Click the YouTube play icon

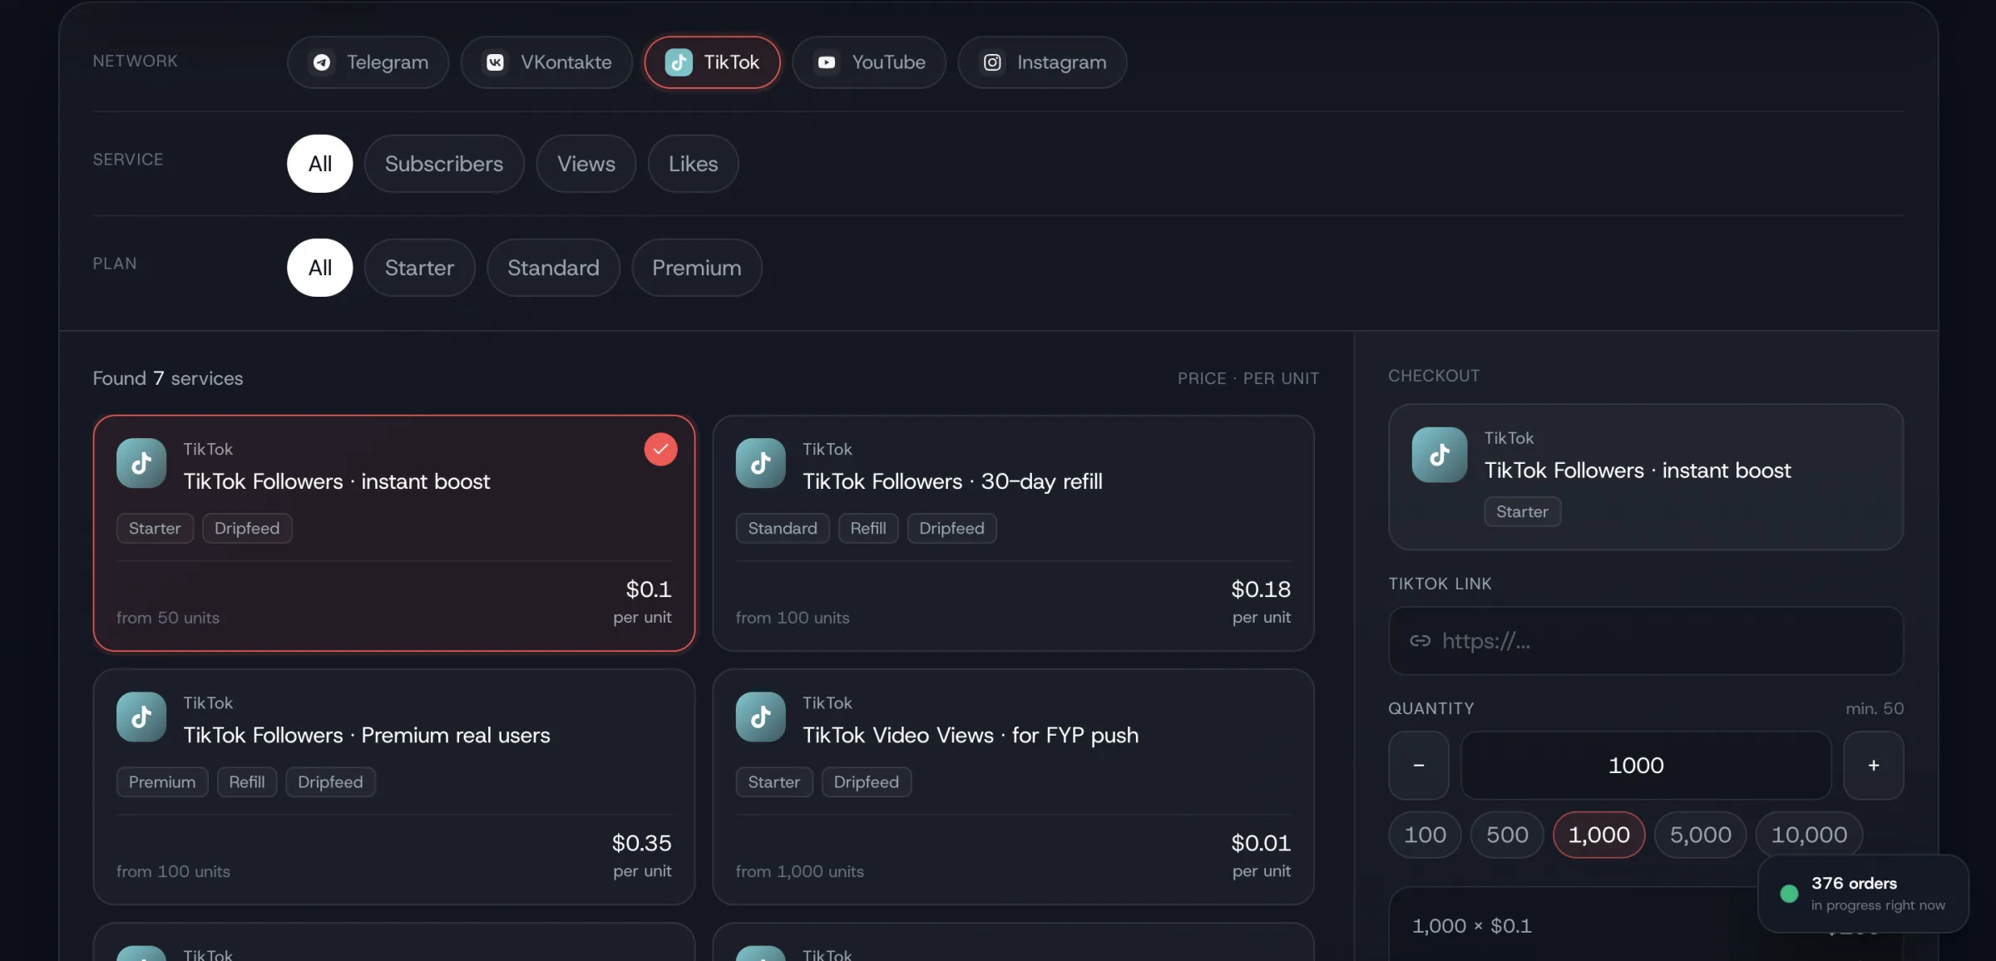[x=826, y=62]
